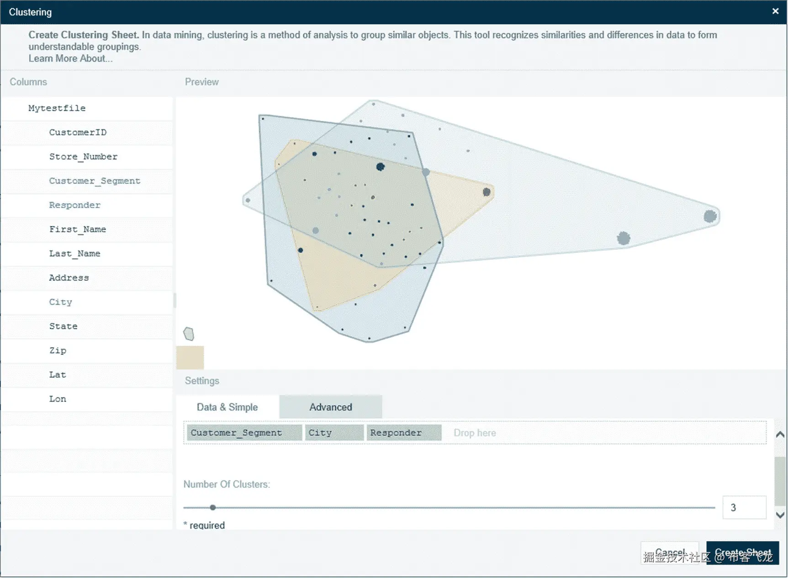Select the Mytestfile table in Columns
Viewport: 788px width, 578px height.
click(x=87, y=108)
